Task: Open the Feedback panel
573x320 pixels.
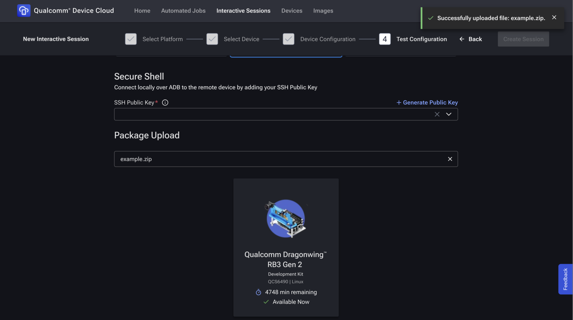Action: click(x=565, y=279)
